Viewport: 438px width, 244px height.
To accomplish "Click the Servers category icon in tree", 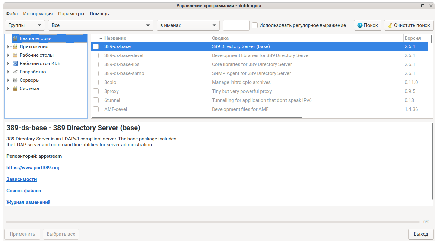I will tap(15, 80).
